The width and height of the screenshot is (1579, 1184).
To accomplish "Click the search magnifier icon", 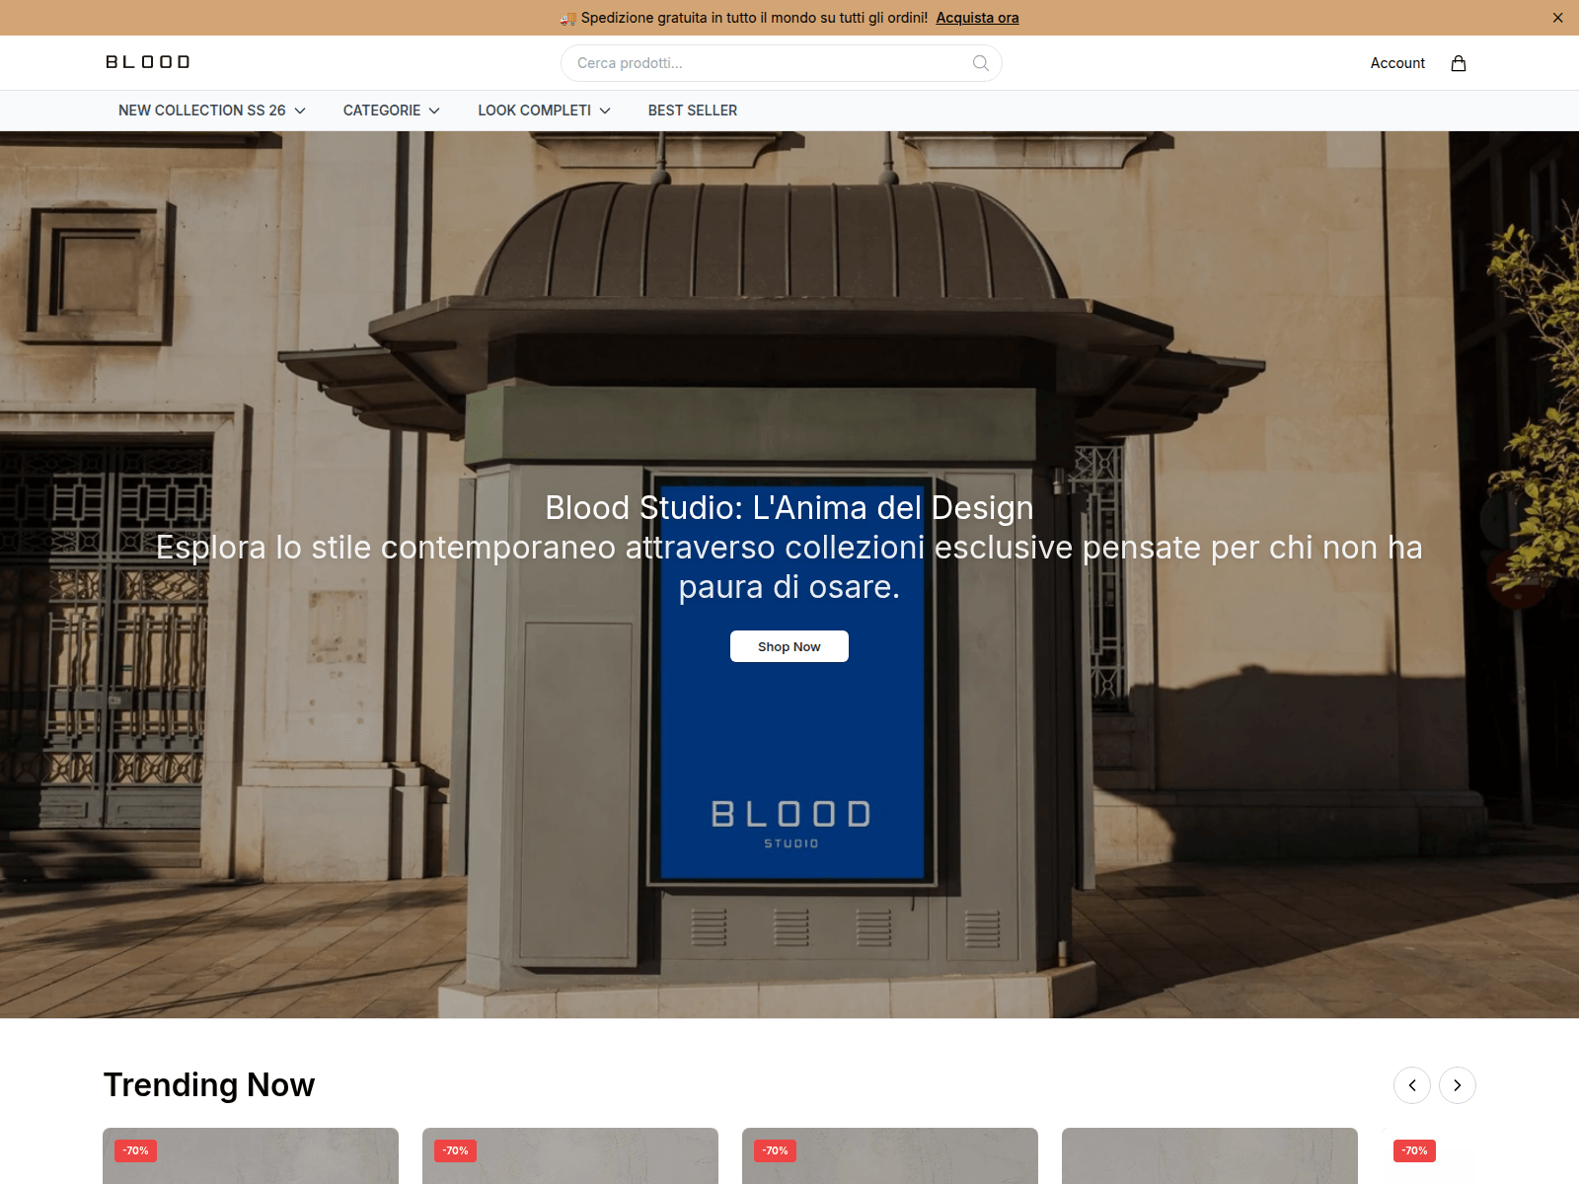I will (981, 63).
